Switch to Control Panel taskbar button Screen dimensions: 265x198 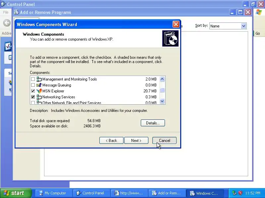coord(92,193)
